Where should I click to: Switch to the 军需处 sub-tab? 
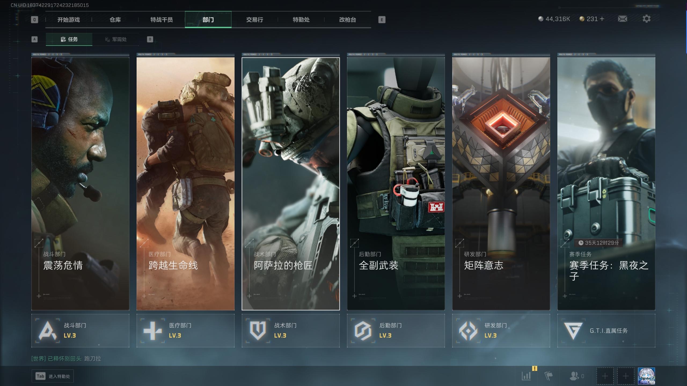pos(116,39)
